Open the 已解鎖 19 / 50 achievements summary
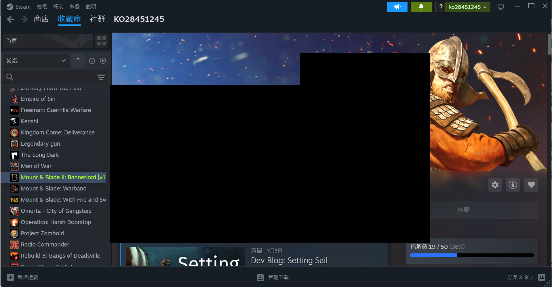Screen dimensions: 552x287 click(x=437, y=247)
